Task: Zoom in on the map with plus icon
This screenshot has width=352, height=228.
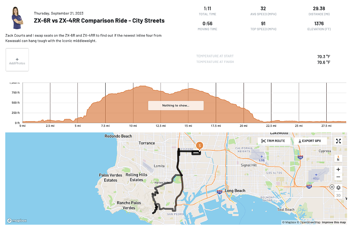Action: [x=338, y=169]
